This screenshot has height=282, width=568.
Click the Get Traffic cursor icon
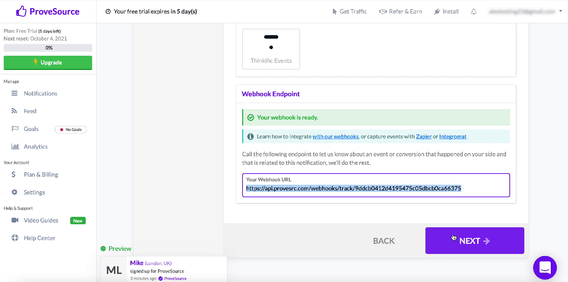[x=334, y=11]
